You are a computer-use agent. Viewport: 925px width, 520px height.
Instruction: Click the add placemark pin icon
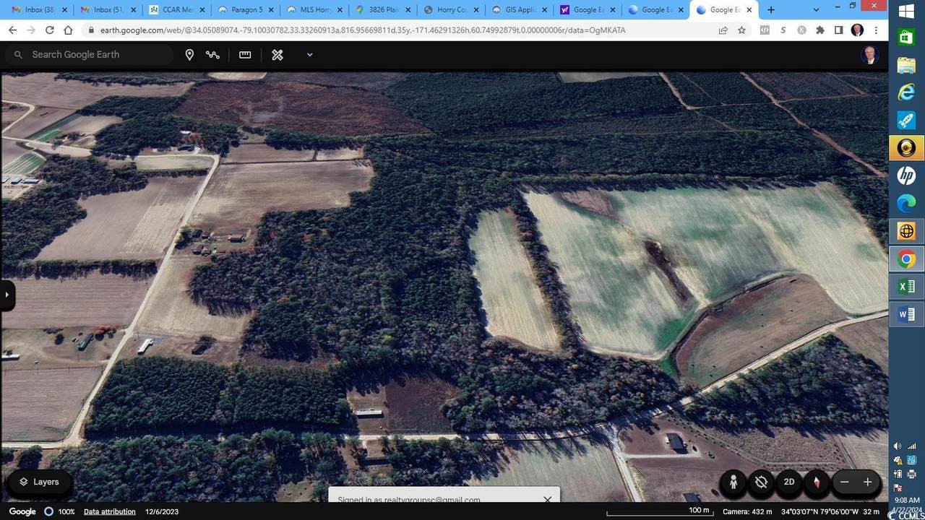coord(189,55)
